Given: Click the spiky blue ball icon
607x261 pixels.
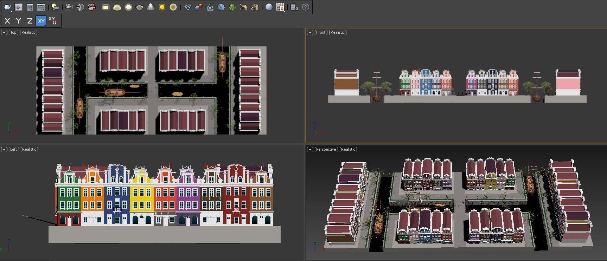Looking at the screenshot, I should (221, 7).
